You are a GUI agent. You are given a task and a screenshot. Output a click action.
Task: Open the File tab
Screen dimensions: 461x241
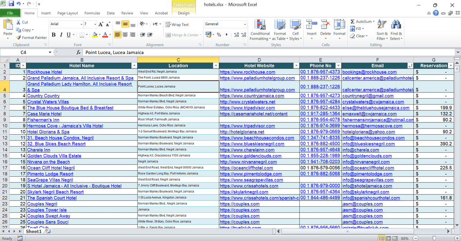pos(10,13)
